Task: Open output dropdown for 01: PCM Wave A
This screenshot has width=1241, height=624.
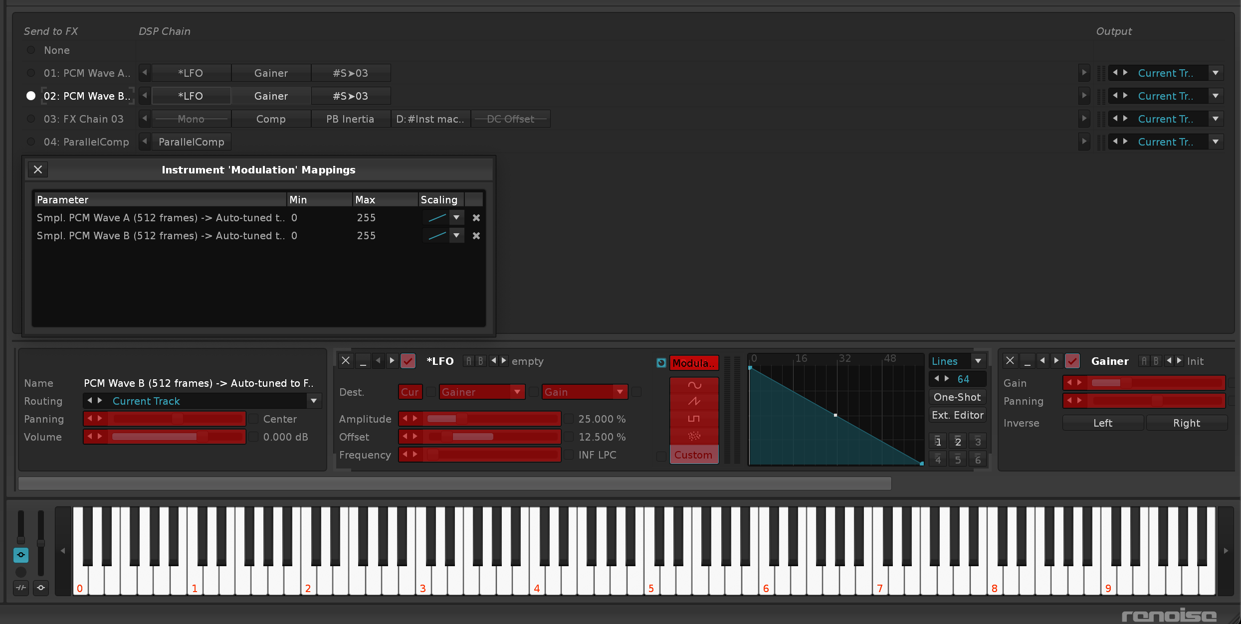Action: point(1216,73)
